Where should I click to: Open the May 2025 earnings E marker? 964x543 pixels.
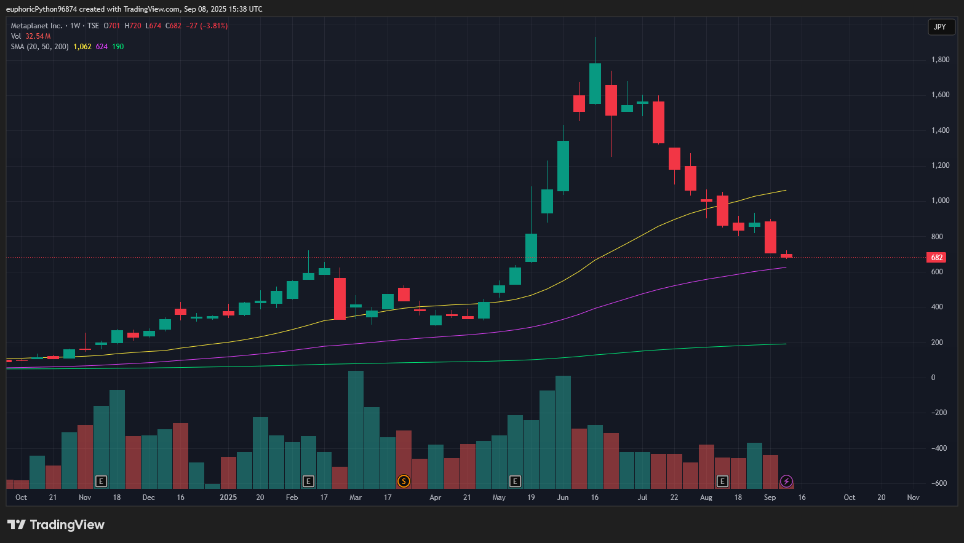coord(516,481)
